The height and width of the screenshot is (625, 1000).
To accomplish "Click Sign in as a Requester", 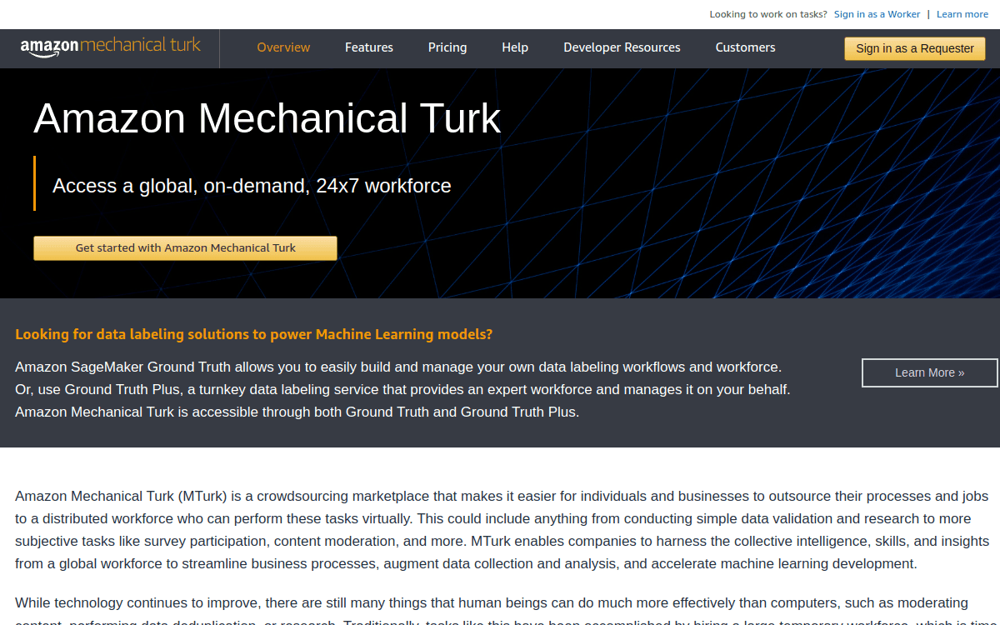I will (914, 48).
